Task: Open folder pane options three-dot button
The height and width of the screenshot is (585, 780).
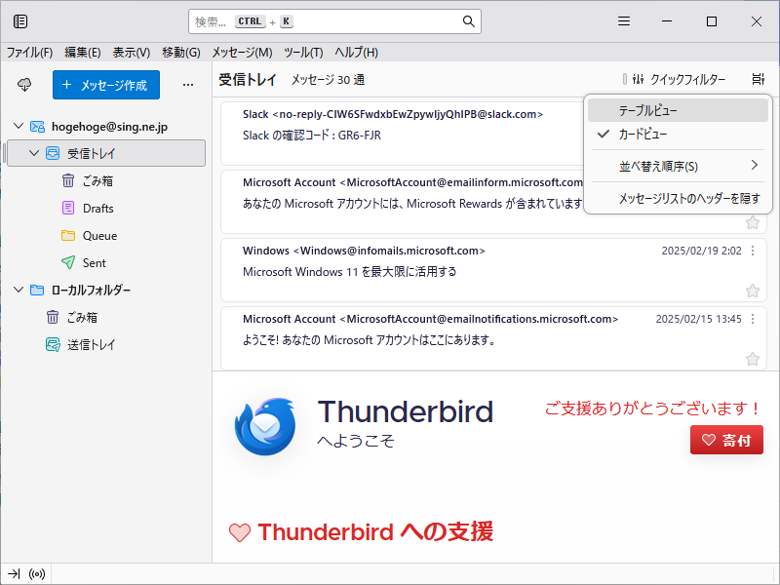Action: click(188, 85)
